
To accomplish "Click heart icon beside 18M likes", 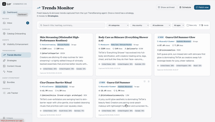I will [x=55, y=49].
